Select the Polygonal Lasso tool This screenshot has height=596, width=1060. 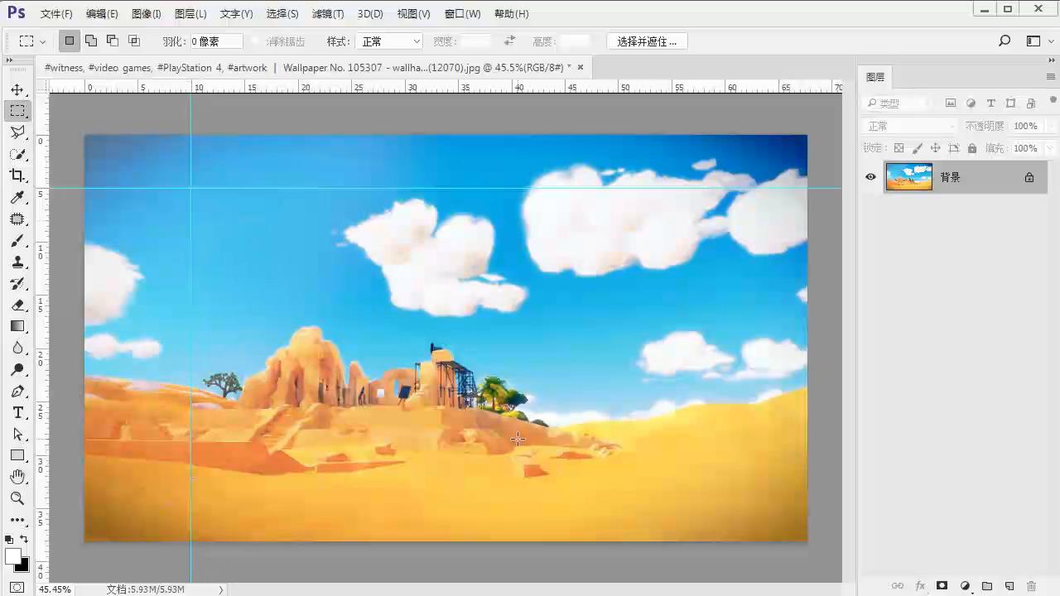pos(17,132)
